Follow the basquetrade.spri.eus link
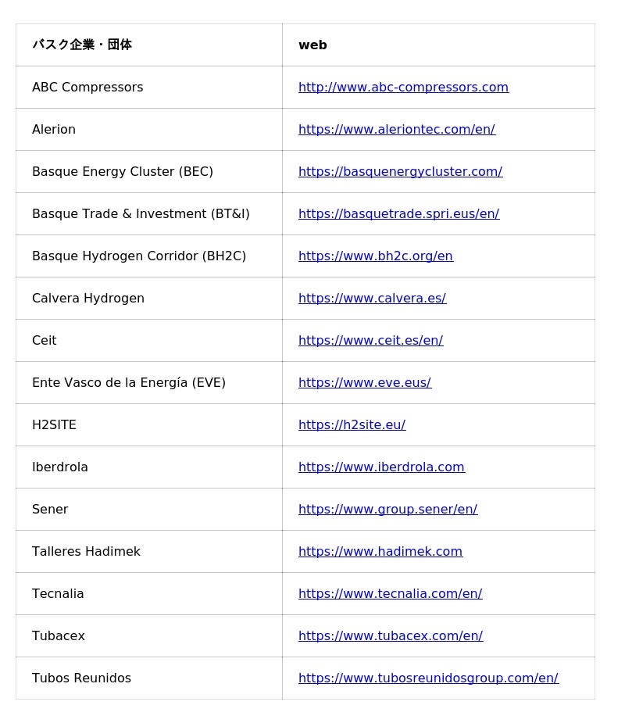Image resolution: width=625 pixels, height=723 pixels. click(x=398, y=214)
